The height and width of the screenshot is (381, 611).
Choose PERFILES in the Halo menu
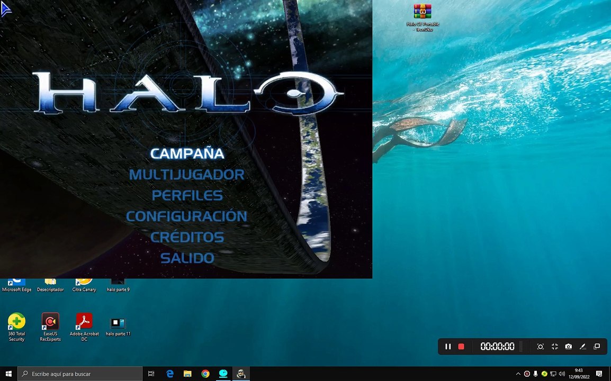pos(187,196)
